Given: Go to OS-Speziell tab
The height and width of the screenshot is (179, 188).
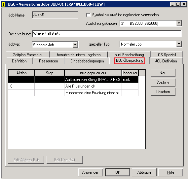Looking at the screenshot, I should point(167,54).
